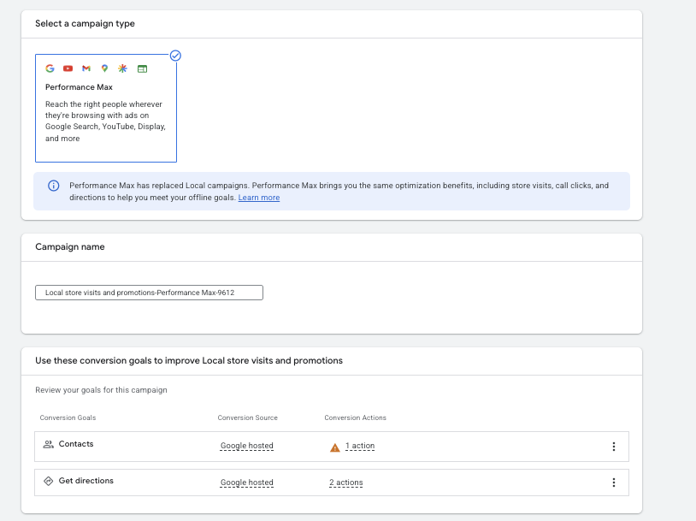Click the Google Maps pin icon
Screen dimensions: 696x521
coord(104,68)
